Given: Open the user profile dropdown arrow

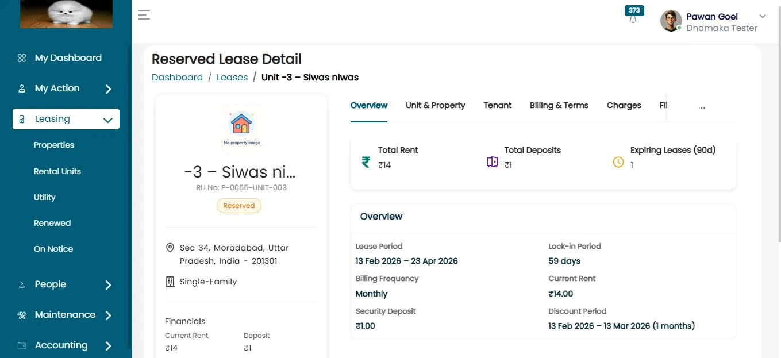Looking at the screenshot, I should click(763, 17).
